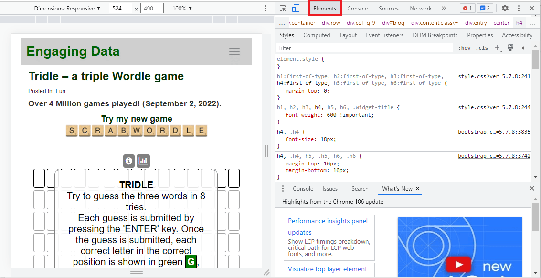Show more DevTools tabs chevron
The width and height of the screenshot is (541, 278).
tap(444, 8)
